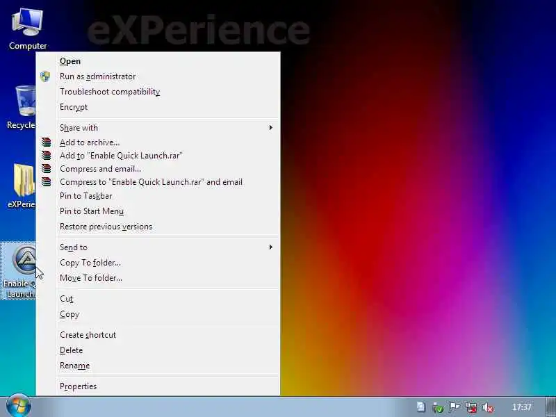556x417 pixels.
Task: Select Copy in the context menu
Action: coord(158,314)
